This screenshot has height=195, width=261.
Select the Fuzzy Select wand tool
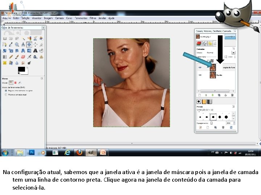pos(23,39)
